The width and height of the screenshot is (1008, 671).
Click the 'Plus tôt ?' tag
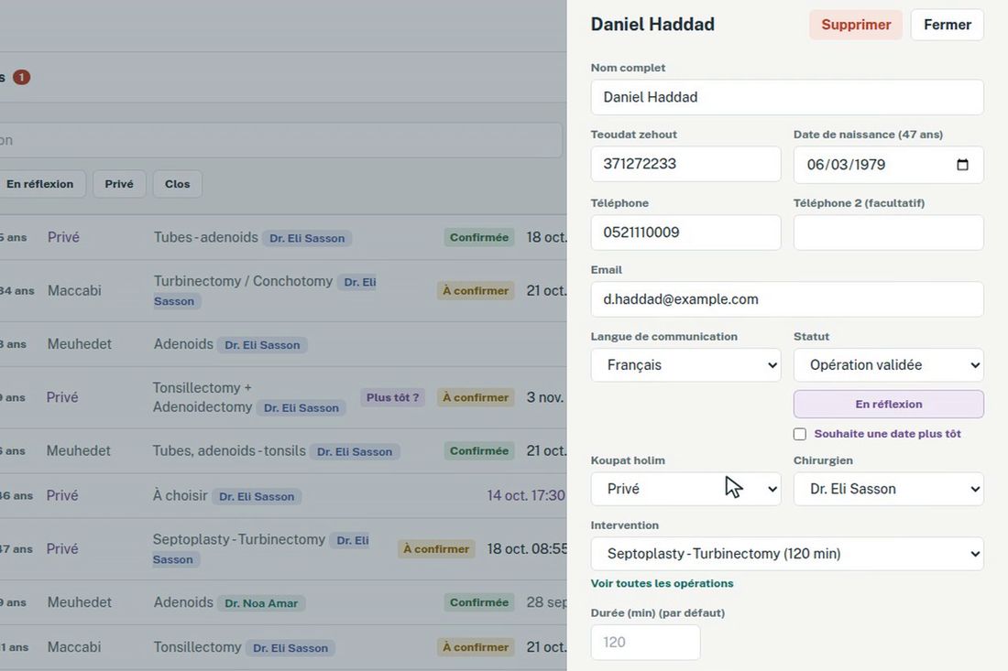(x=392, y=397)
